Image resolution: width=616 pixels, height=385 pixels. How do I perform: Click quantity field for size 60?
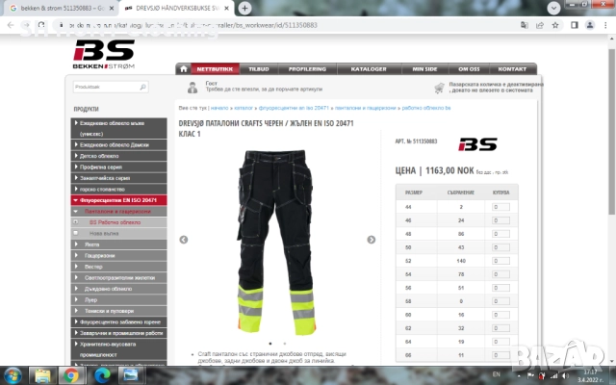(500, 315)
